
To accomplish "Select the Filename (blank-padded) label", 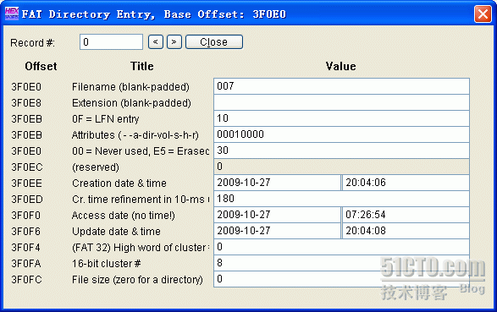I will pyautogui.click(x=130, y=87).
